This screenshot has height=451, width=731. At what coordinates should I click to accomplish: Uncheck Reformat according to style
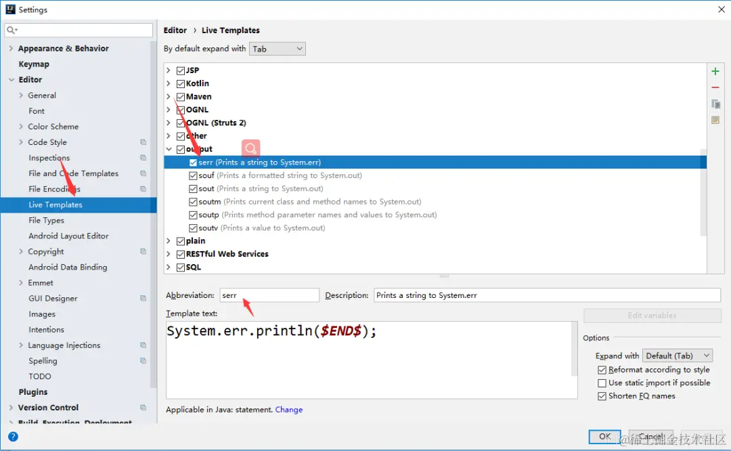[x=602, y=370]
